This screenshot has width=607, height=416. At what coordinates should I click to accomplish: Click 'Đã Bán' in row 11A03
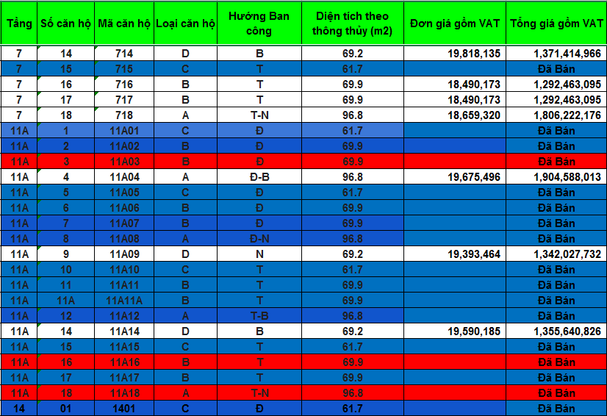point(556,162)
